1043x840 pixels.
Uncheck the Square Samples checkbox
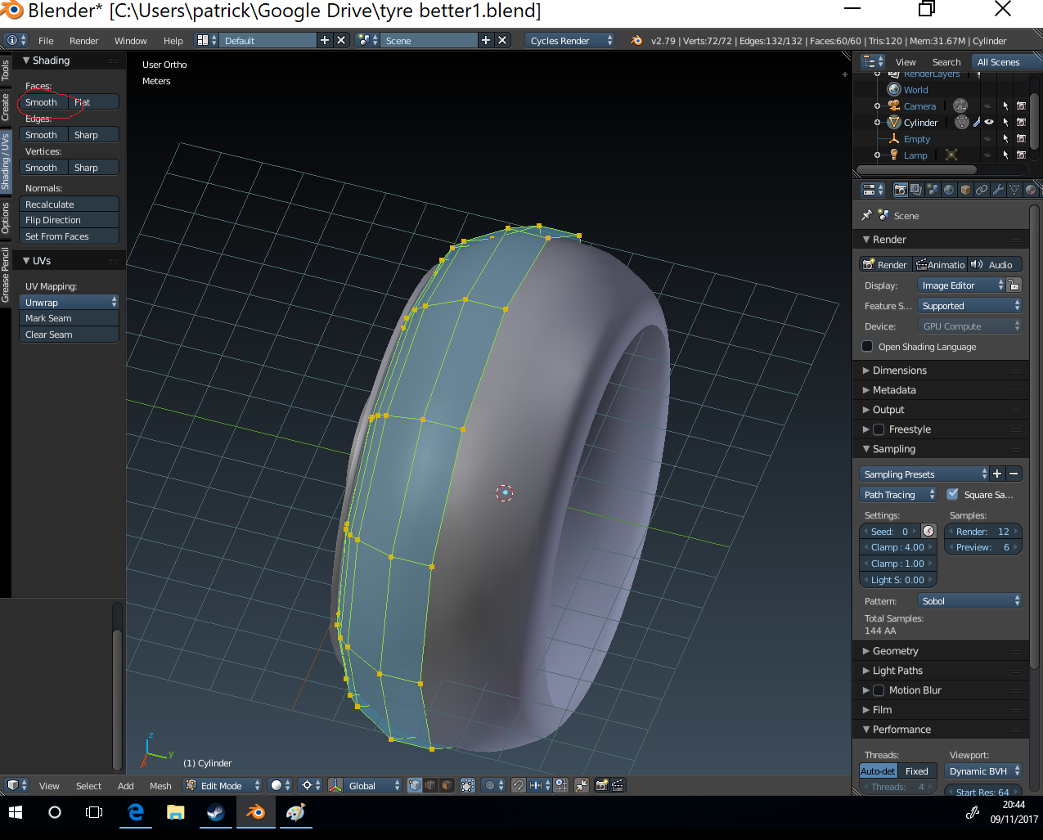952,494
